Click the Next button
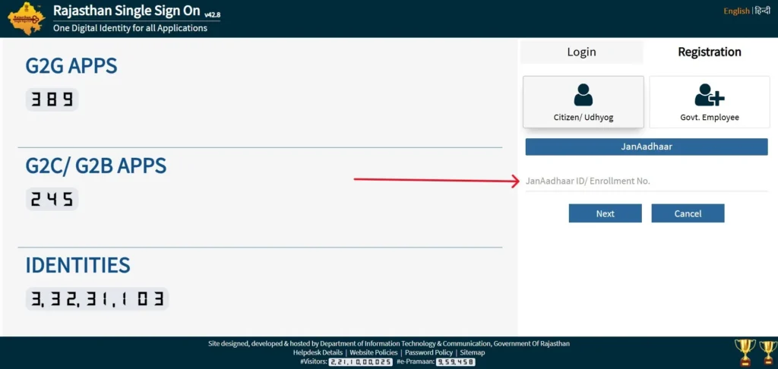Screen dimensions: 778x369 click(x=606, y=213)
